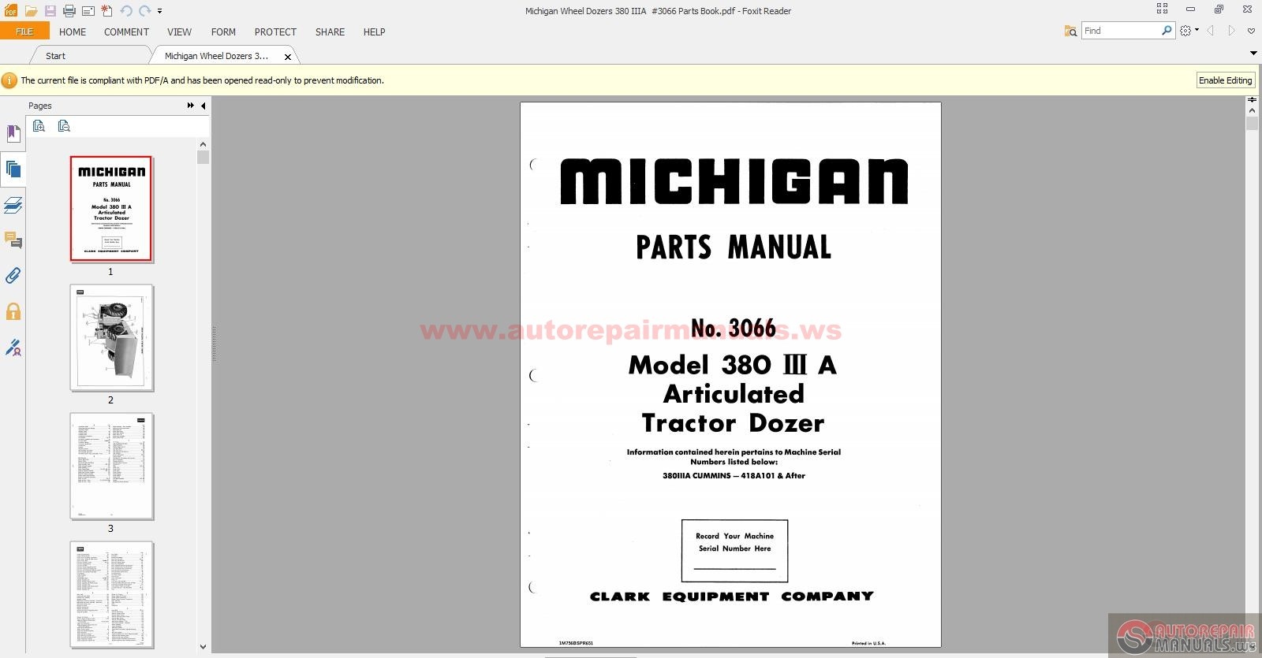Open the Digital Signatures panel icon
This screenshot has width=1262, height=658.
tap(13, 348)
